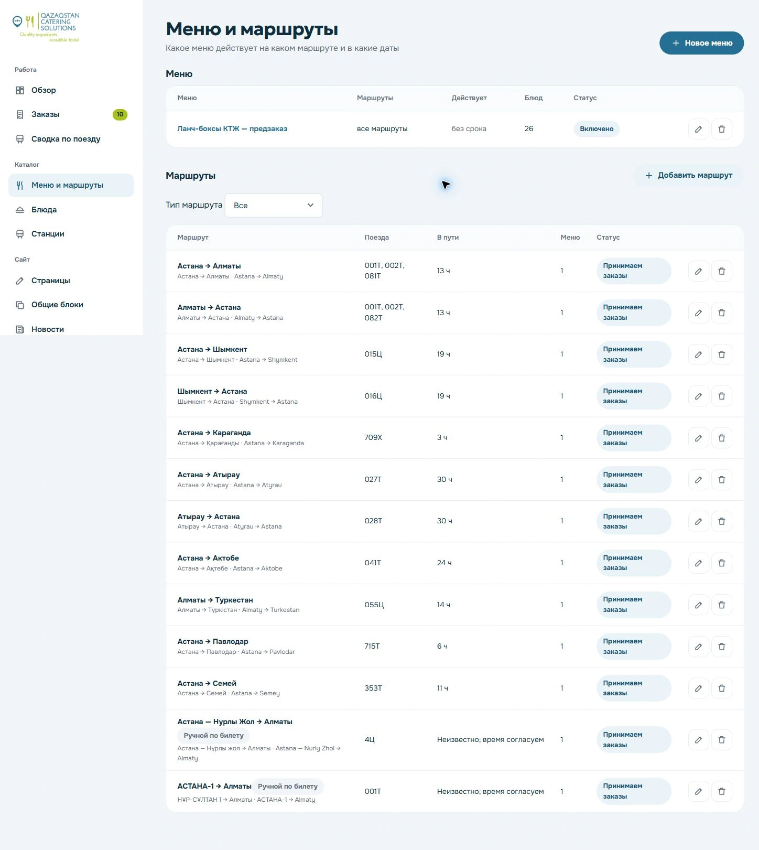Click the Новое меню button
The width and height of the screenshot is (759, 850).
[701, 43]
